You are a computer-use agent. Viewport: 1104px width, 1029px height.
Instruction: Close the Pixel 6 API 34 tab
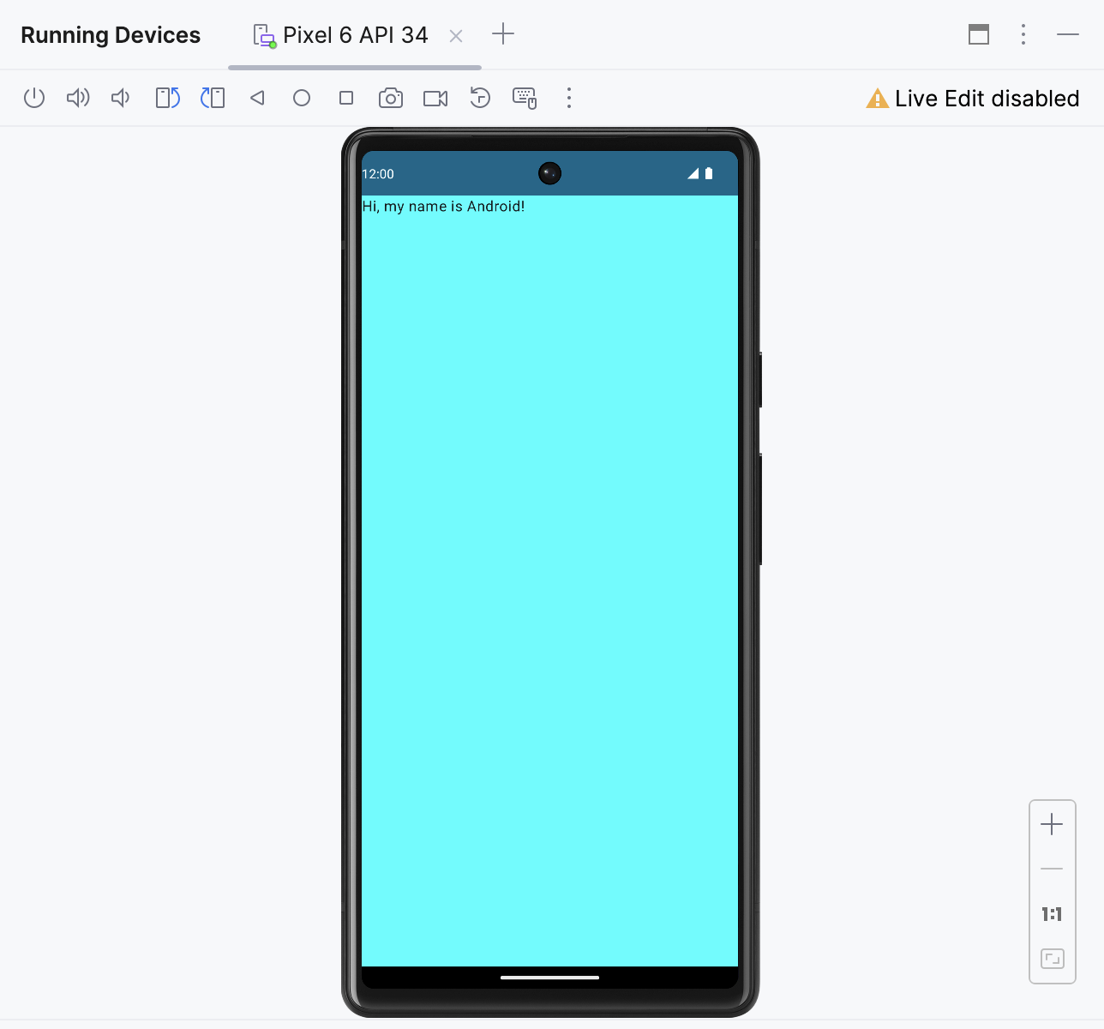pyautogui.click(x=456, y=36)
